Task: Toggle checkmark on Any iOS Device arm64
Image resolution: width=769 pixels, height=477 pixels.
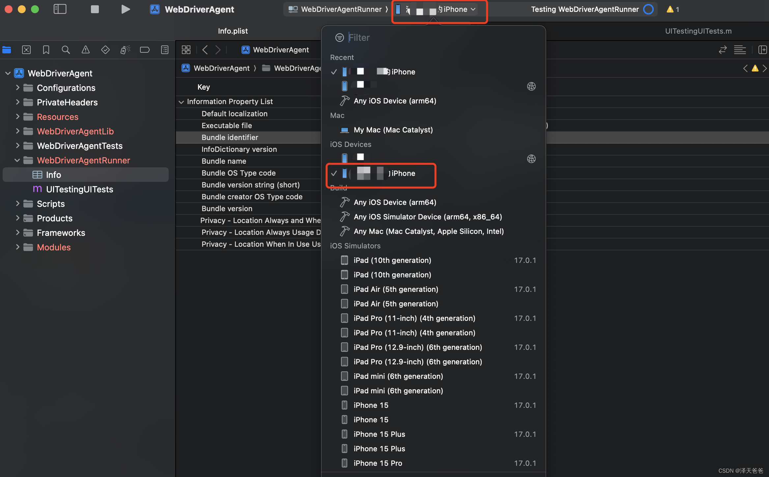Action: click(x=395, y=202)
